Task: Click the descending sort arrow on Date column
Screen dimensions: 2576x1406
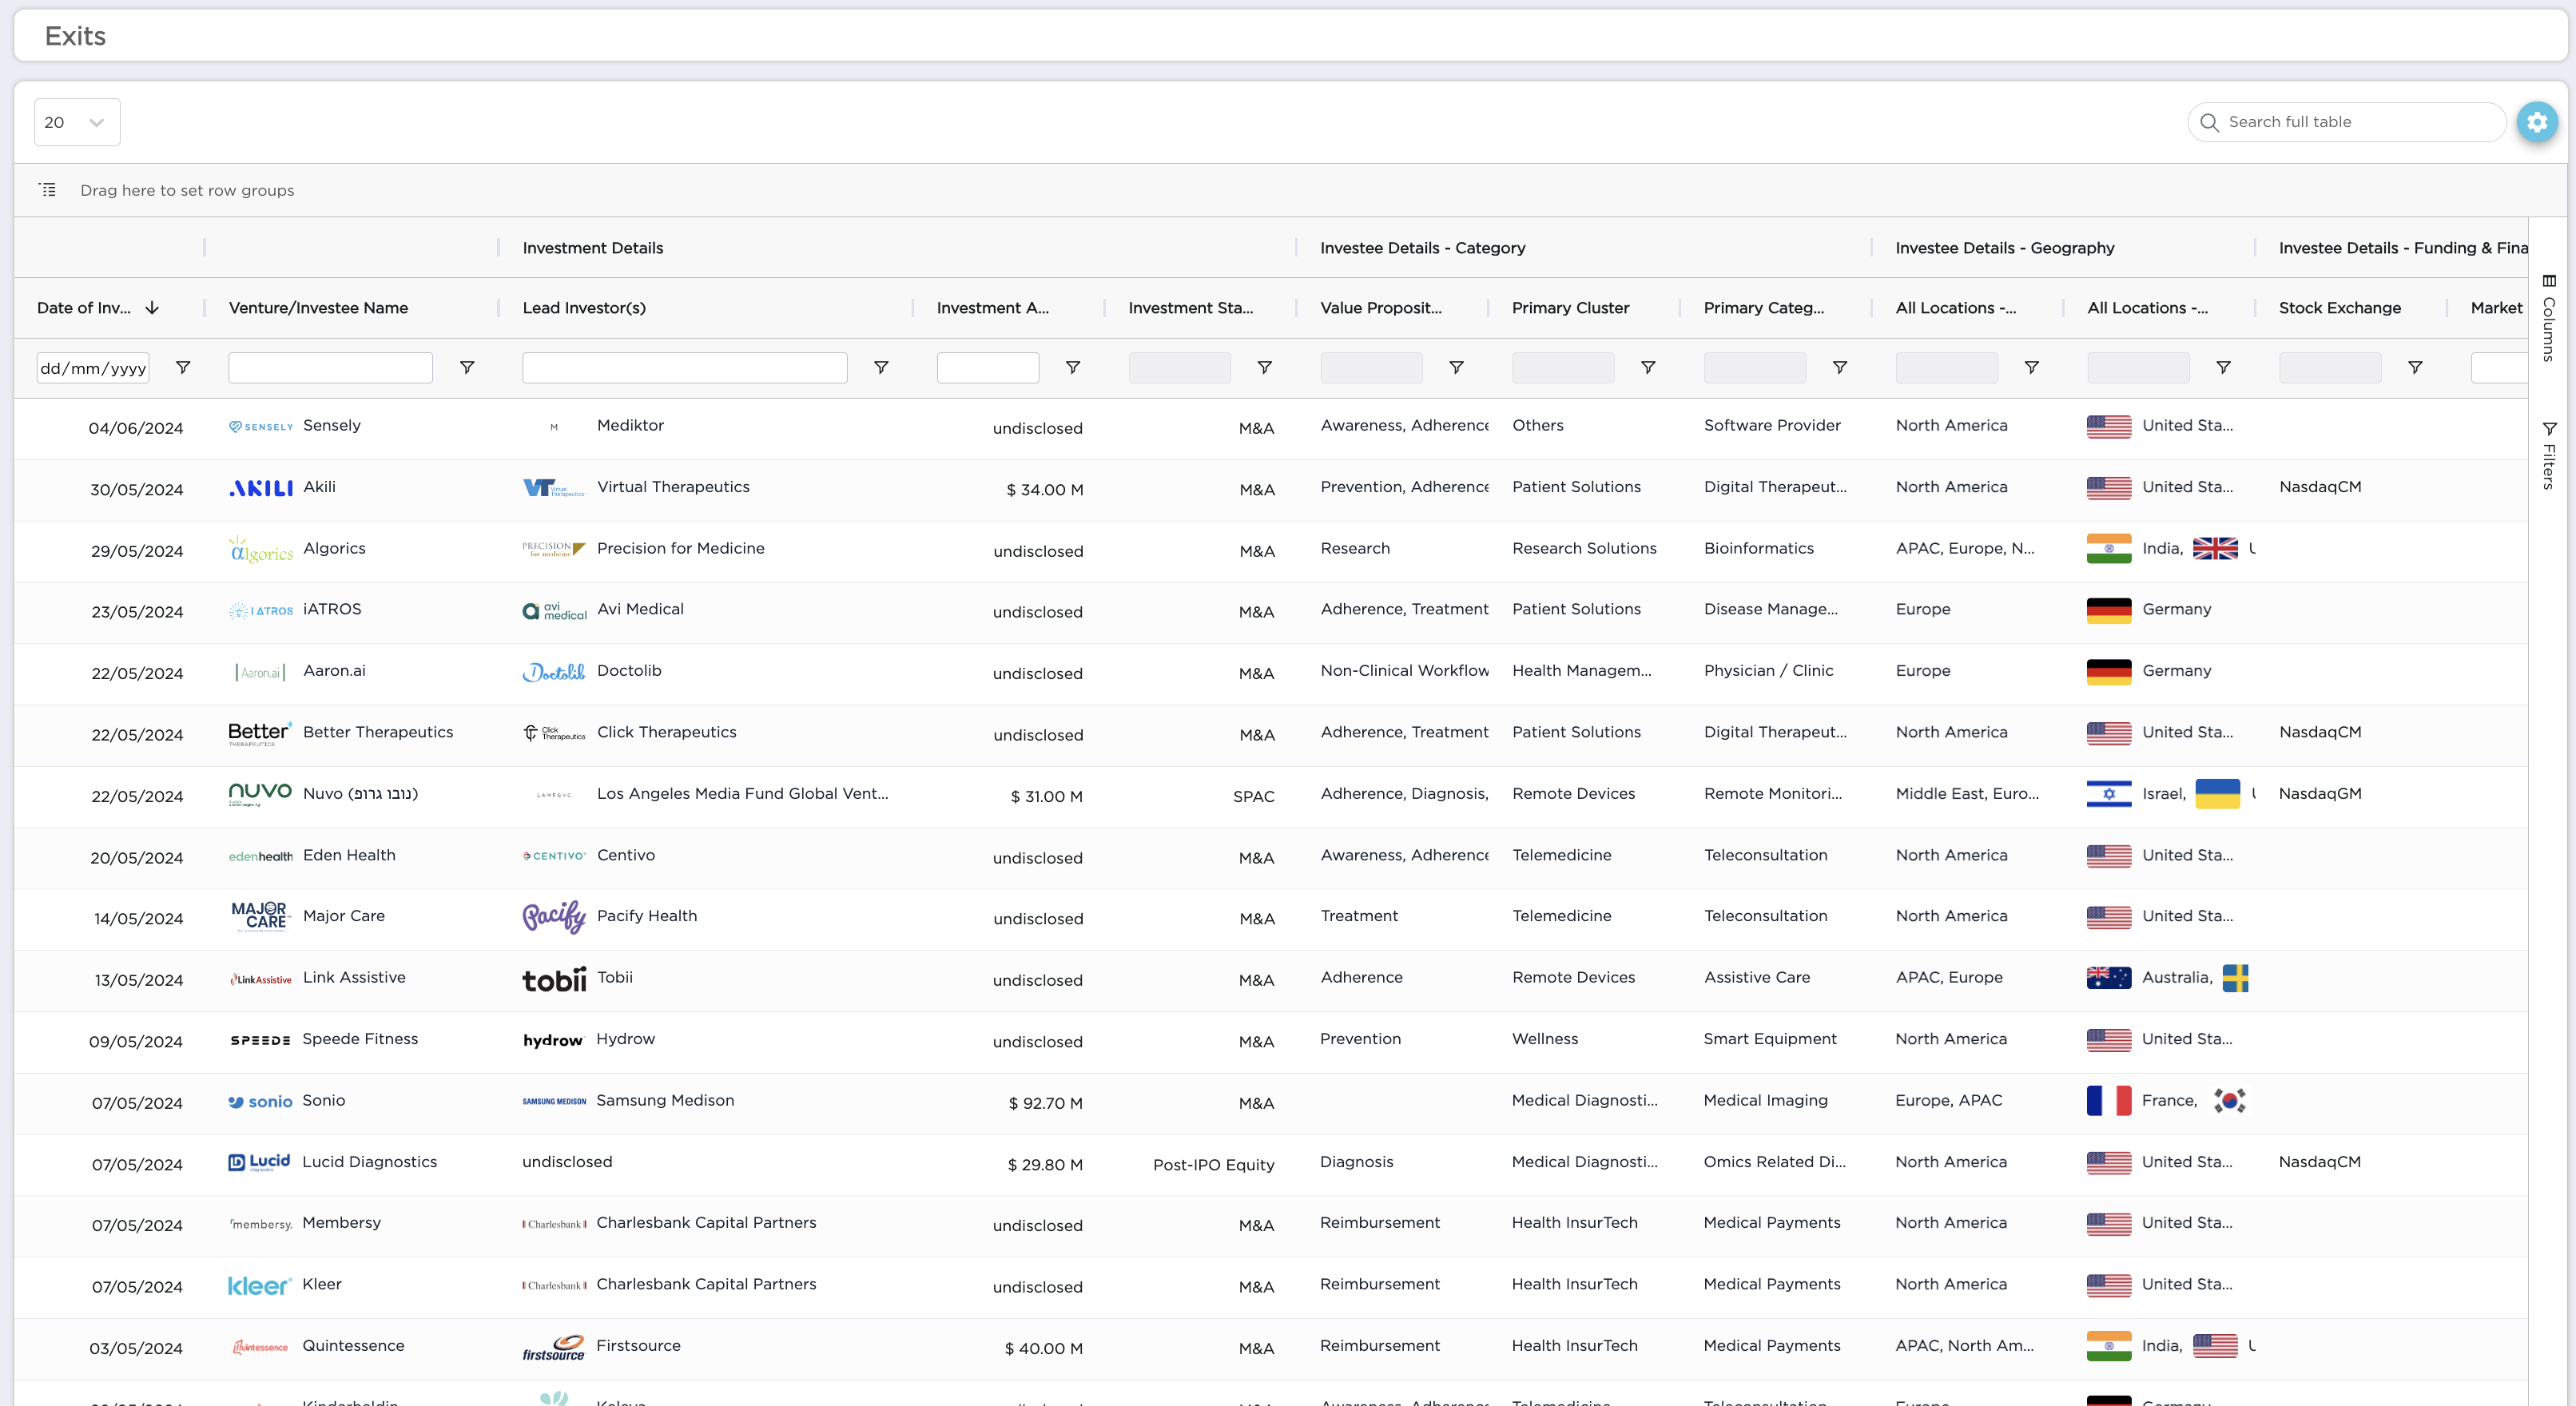Action: click(x=152, y=308)
